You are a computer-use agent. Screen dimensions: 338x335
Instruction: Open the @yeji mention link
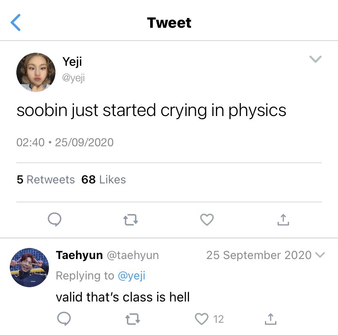tap(131, 276)
